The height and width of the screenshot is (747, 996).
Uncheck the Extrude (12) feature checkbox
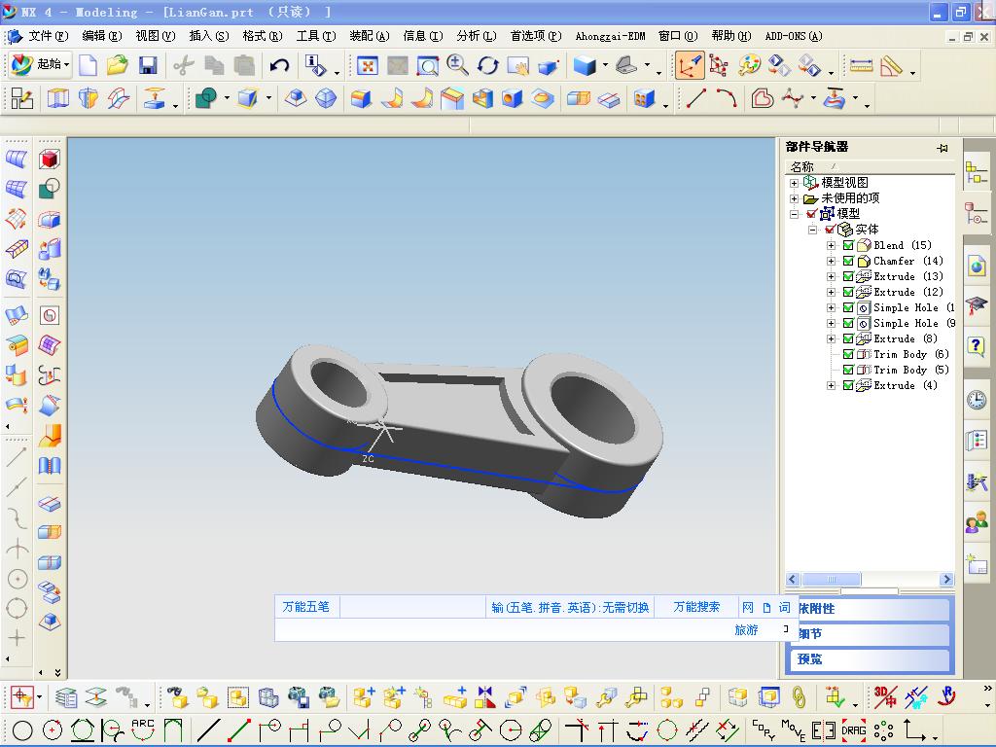[x=848, y=292]
